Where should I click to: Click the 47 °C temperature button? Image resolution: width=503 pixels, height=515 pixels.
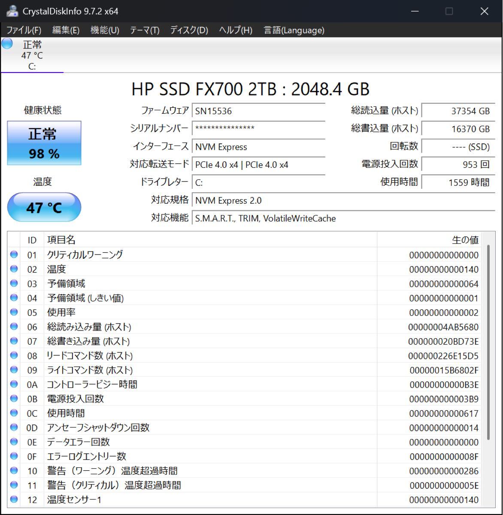44,208
